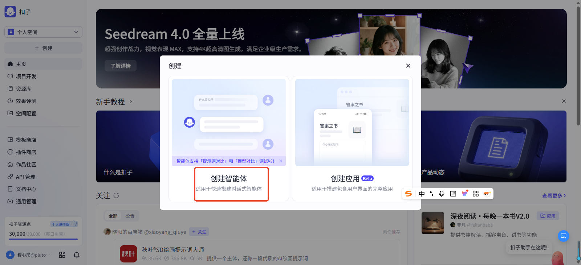The width and height of the screenshot is (581, 265).
Task: Click the 应用 tag badge
Action: pyautogui.click(x=548, y=216)
